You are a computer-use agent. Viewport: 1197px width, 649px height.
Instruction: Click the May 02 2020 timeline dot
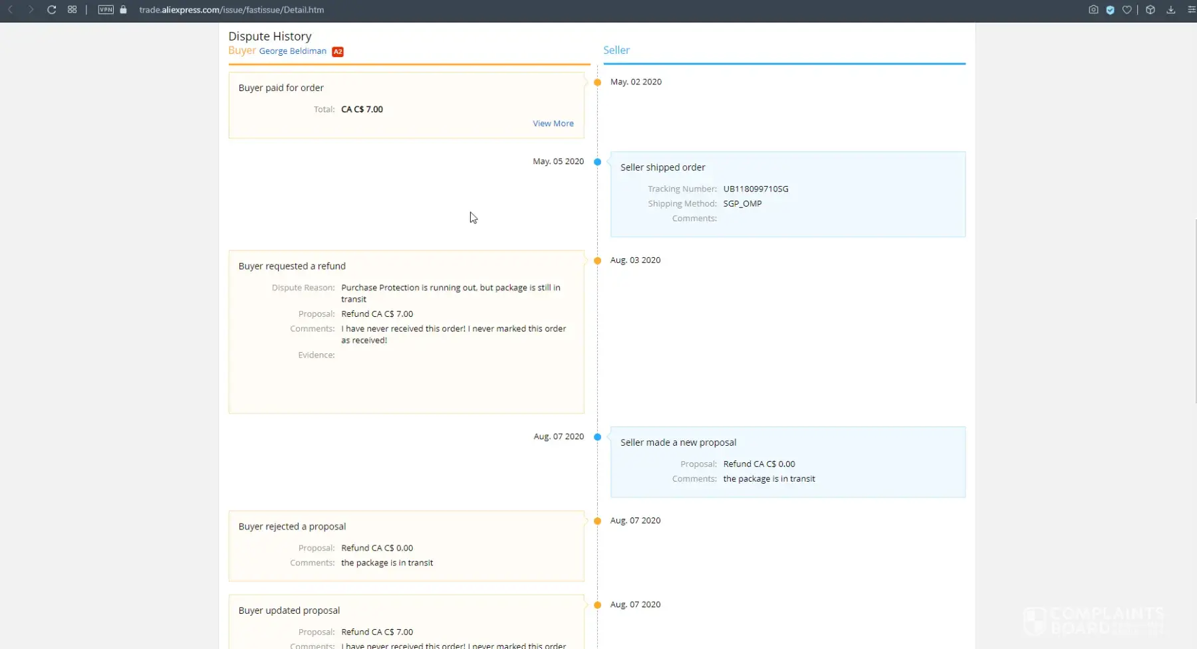coord(597,82)
